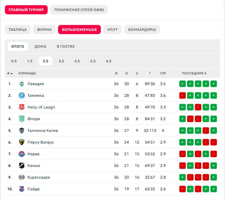
Task: Click Harju JK Laagri's red minus result
Action: (198, 107)
